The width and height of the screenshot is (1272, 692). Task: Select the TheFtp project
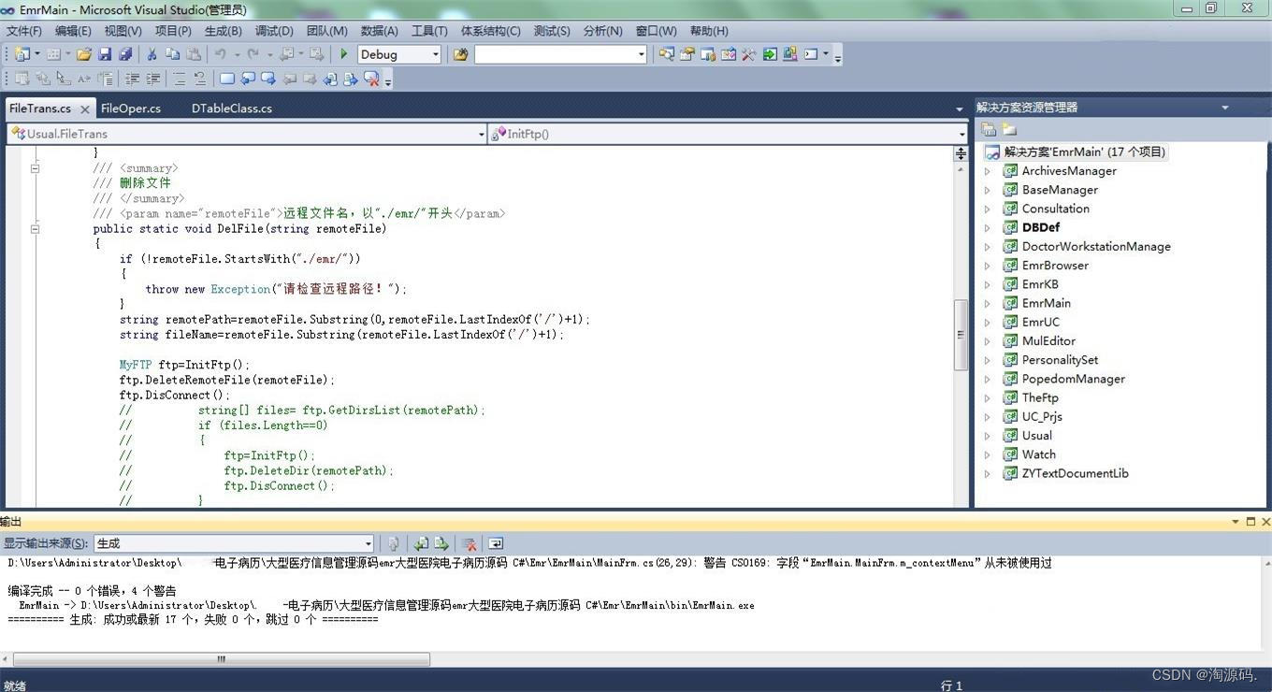click(1040, 397)
